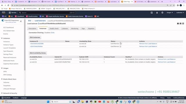The image size is (186, 104).
Task: Click the sidebar vertical scrollbar
Action: 25,45
